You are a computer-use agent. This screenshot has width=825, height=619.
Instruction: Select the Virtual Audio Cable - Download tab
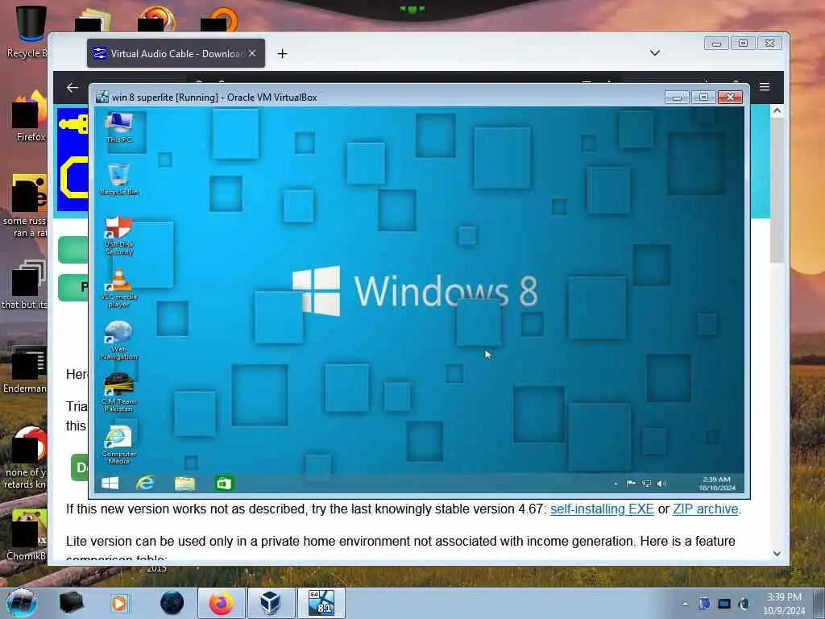pyautogui.click(x=176, y=53)
